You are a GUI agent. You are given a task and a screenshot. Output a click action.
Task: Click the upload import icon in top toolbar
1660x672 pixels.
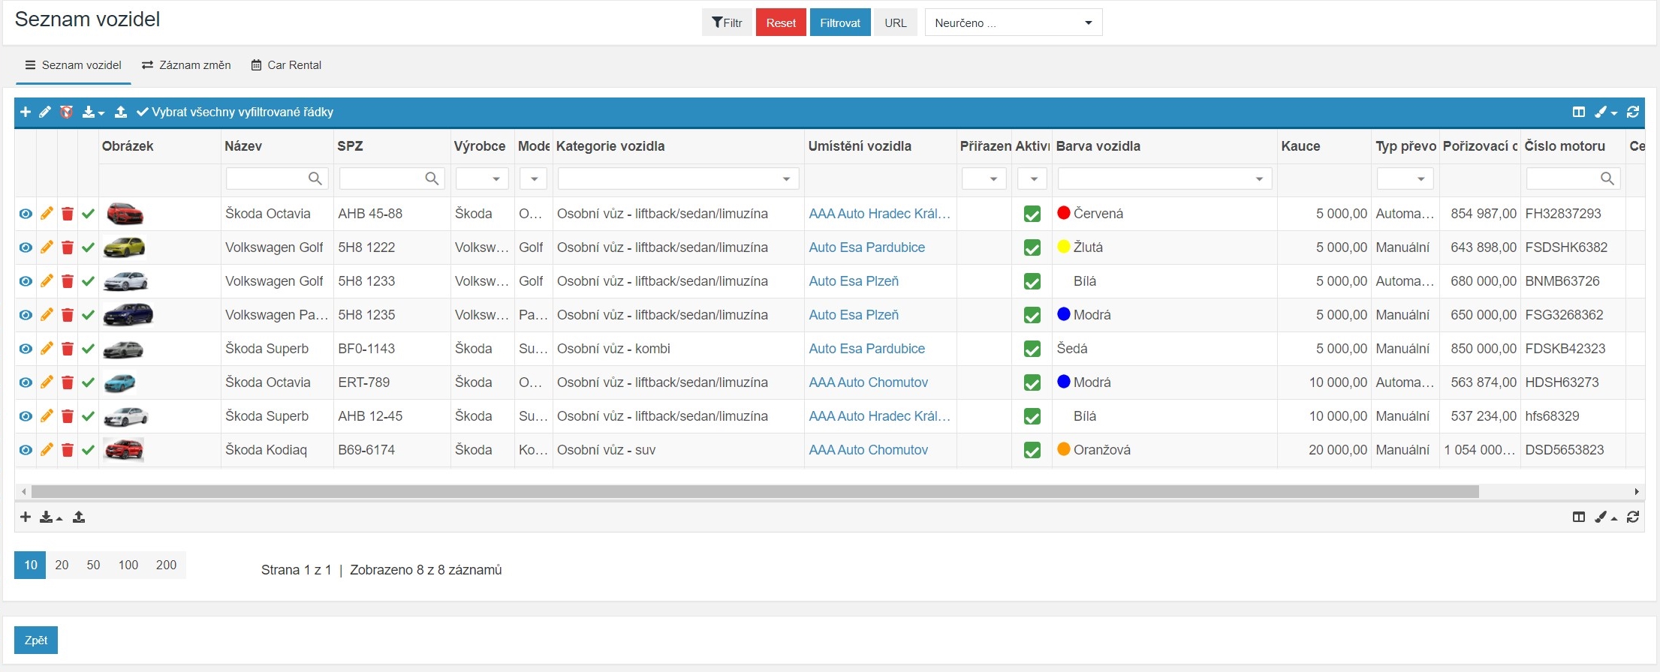[120, 112]
